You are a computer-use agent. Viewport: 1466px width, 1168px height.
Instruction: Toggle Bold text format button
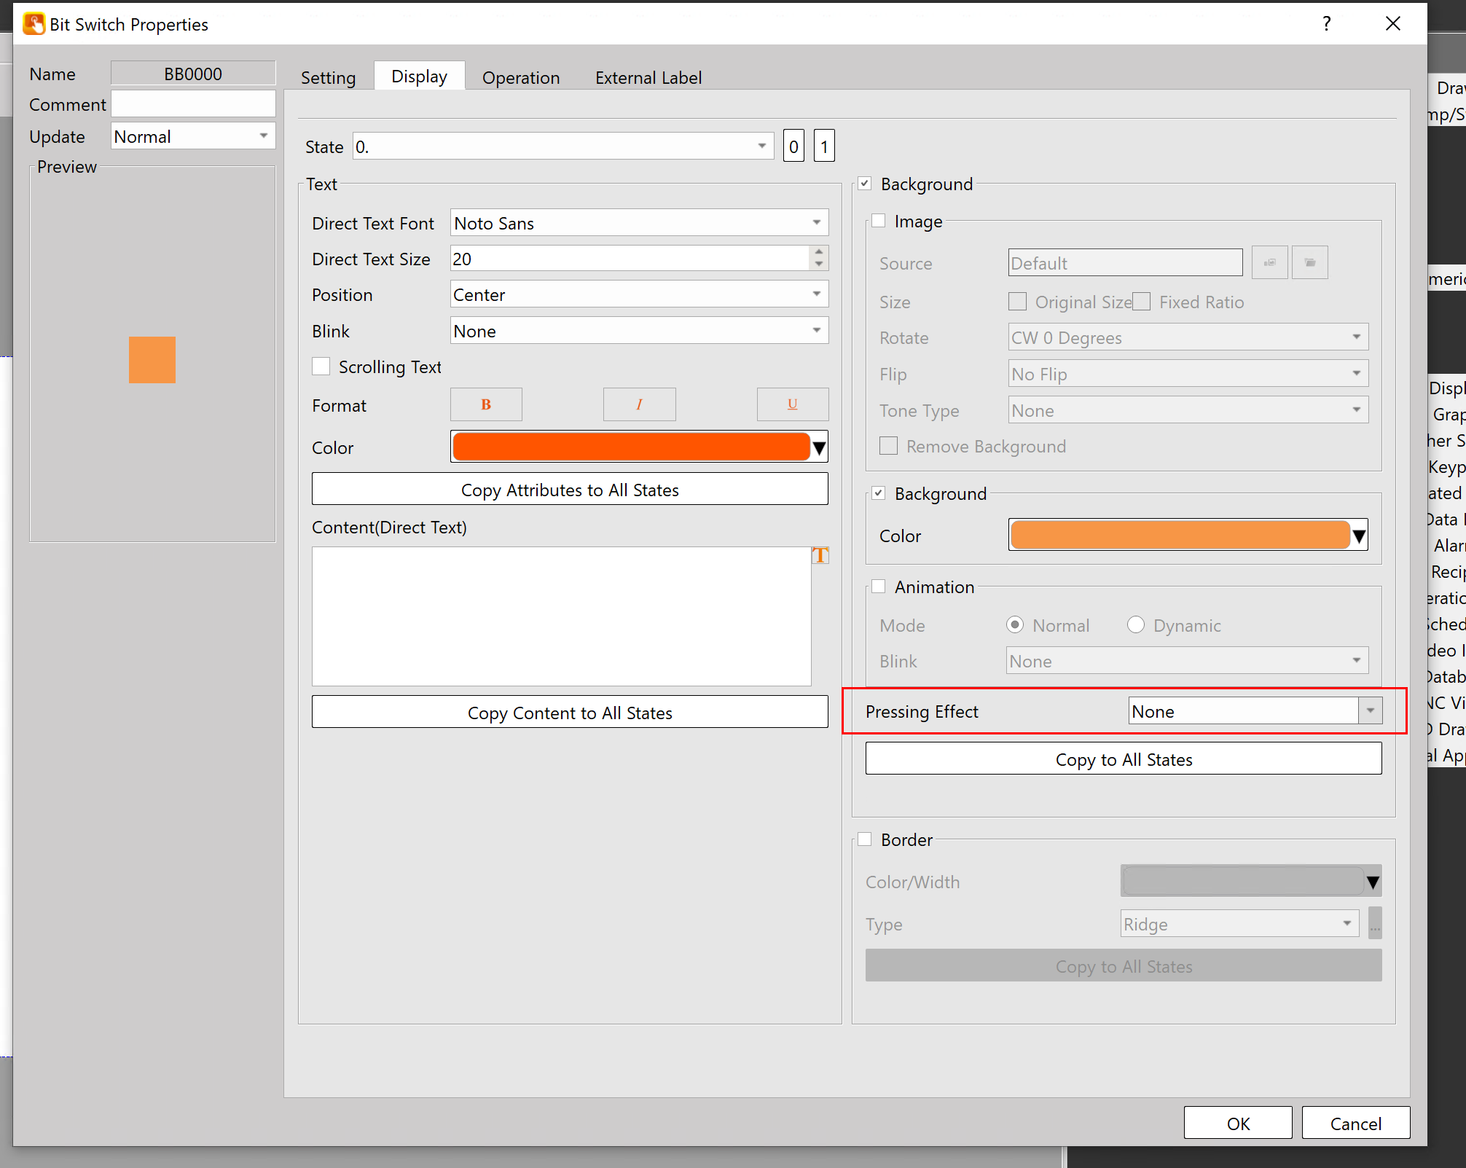tap(486, 404)
